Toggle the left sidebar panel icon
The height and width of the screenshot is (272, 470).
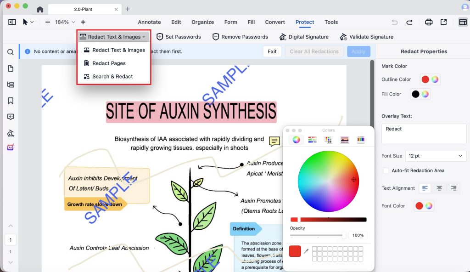[12, 22]
